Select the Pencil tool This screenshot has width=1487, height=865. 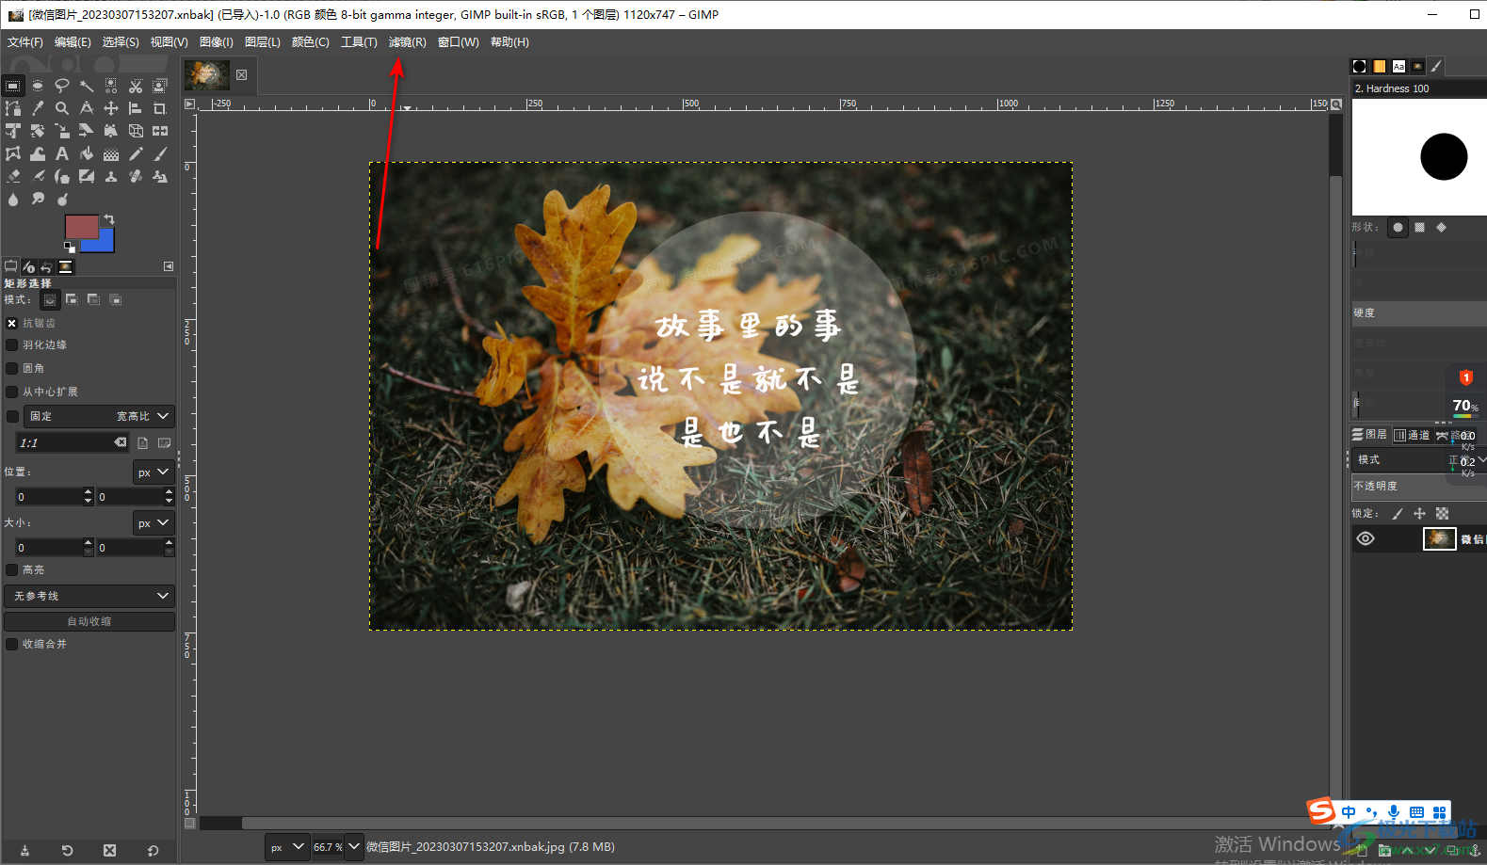(x=136, y=153)
